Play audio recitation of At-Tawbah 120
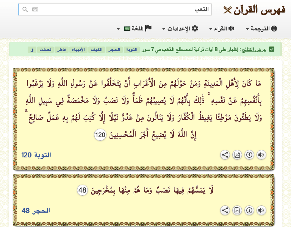Screen dimensions: 291x227 pos(261,155)
